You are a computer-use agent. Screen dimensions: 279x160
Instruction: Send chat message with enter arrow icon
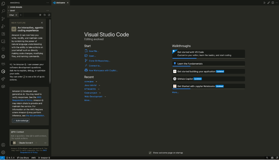click(45, 143)
